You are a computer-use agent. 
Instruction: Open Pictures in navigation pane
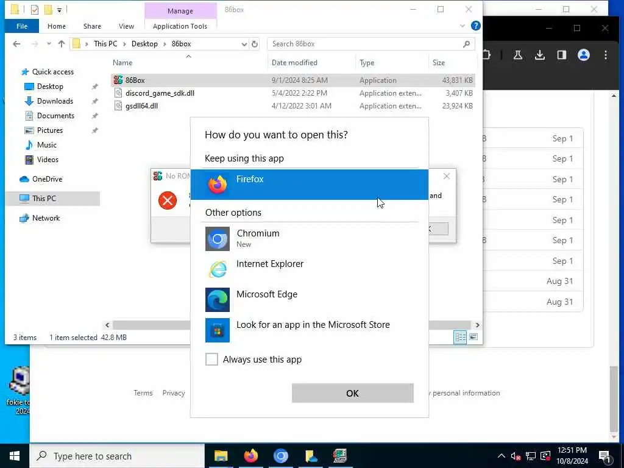click(50, 130)
